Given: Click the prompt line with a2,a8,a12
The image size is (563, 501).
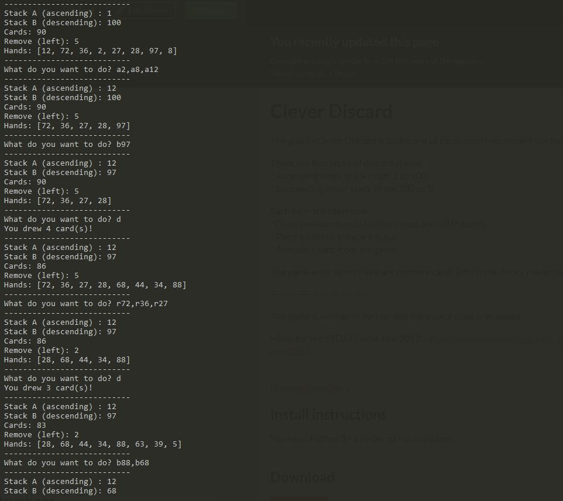Looking at the screenshot, I should click(81, 69).
